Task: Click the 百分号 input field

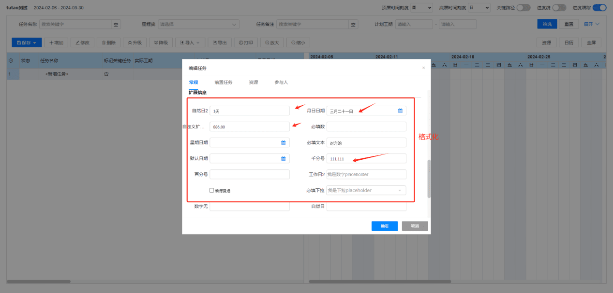Action: click(250, 174)
